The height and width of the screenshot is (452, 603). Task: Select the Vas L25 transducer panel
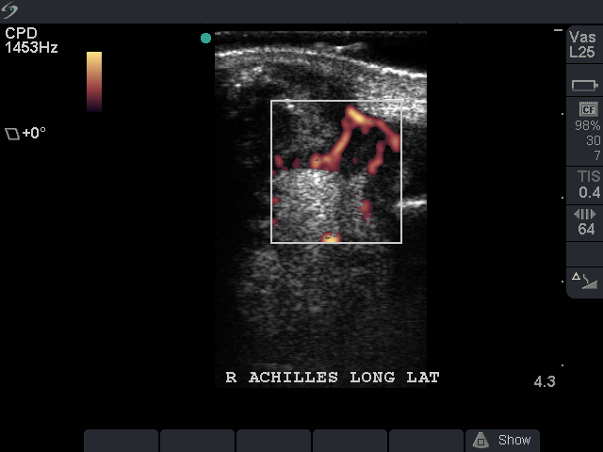click(x=583, y=44)
